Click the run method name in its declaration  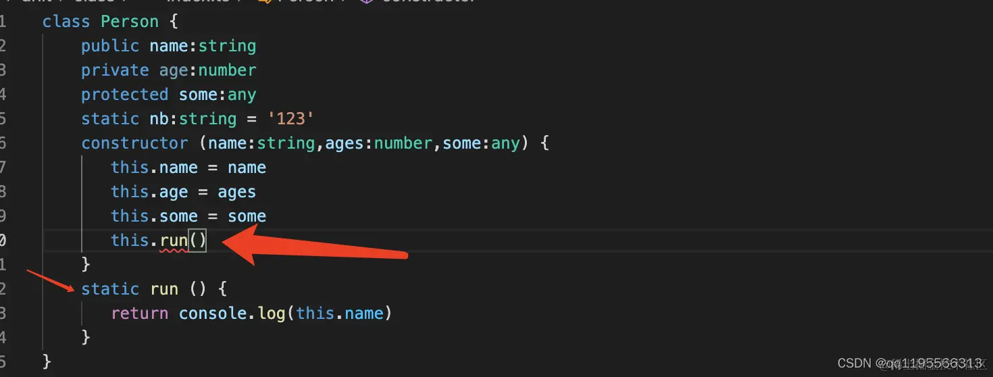(x=164, y=289)
